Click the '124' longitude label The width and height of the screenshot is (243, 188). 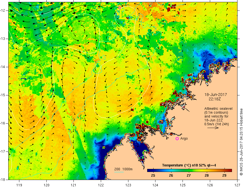click(x=155, y=185)
